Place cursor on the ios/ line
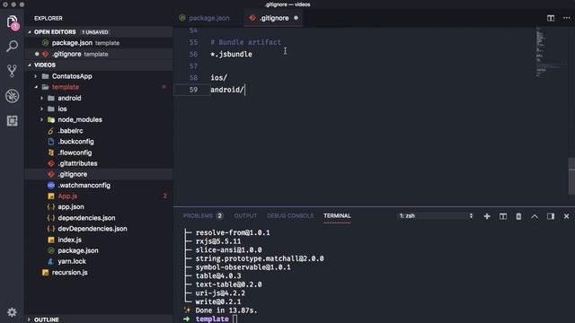 click(218, 78)
